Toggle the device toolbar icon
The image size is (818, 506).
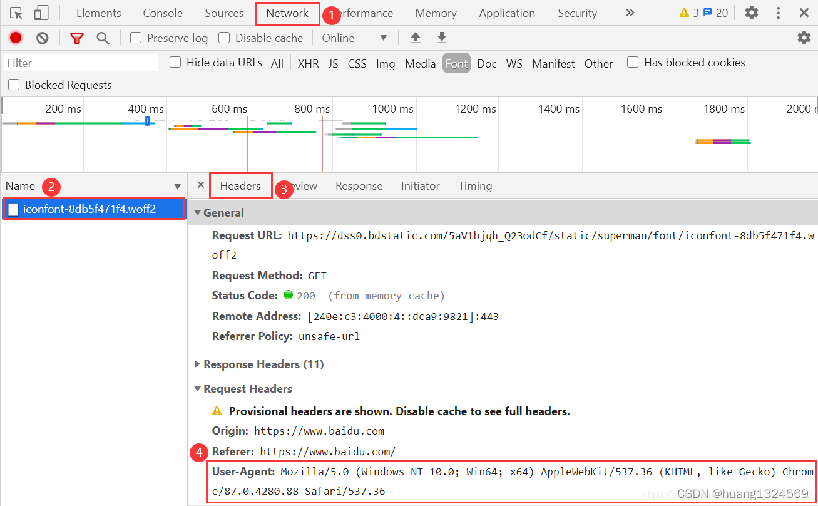(41, 13)
